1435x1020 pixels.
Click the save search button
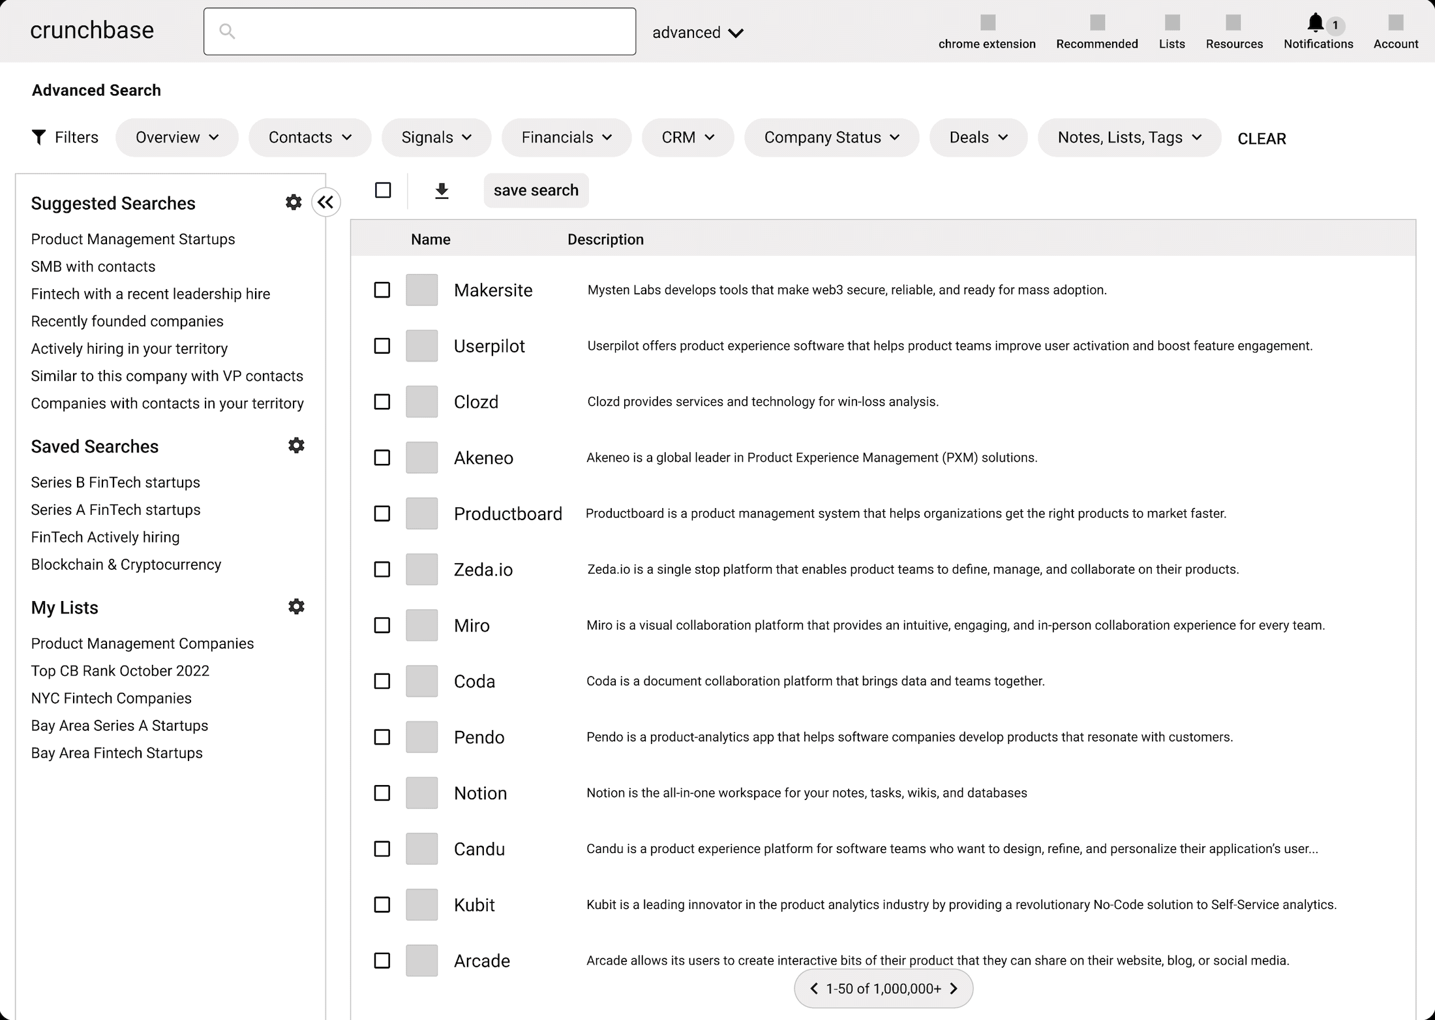tap(536, 191)
